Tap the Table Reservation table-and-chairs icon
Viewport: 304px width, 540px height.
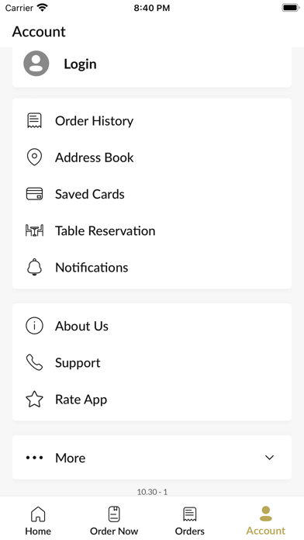click(34, 230)
